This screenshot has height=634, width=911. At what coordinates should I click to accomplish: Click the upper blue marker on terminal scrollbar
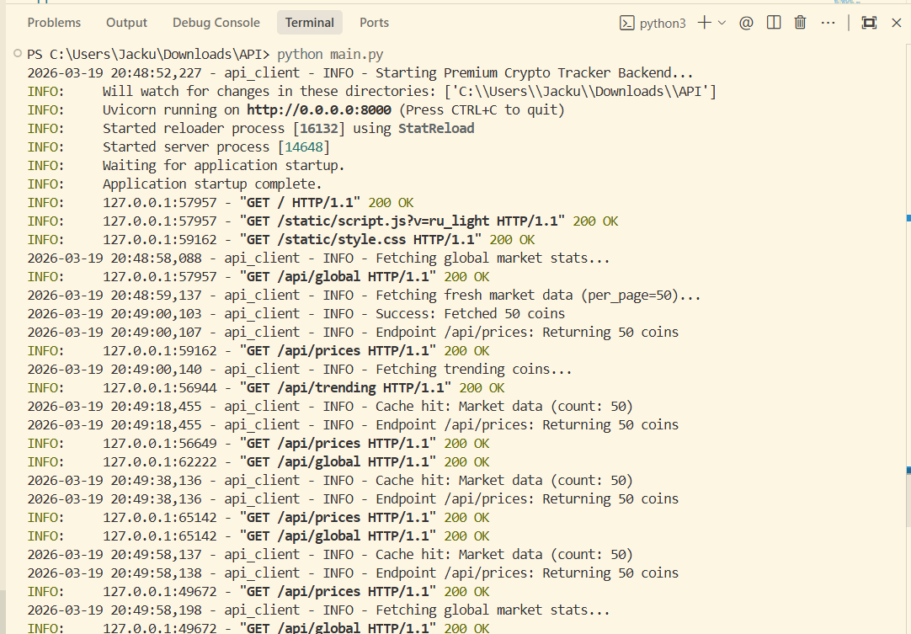click(x=908, y=218)
